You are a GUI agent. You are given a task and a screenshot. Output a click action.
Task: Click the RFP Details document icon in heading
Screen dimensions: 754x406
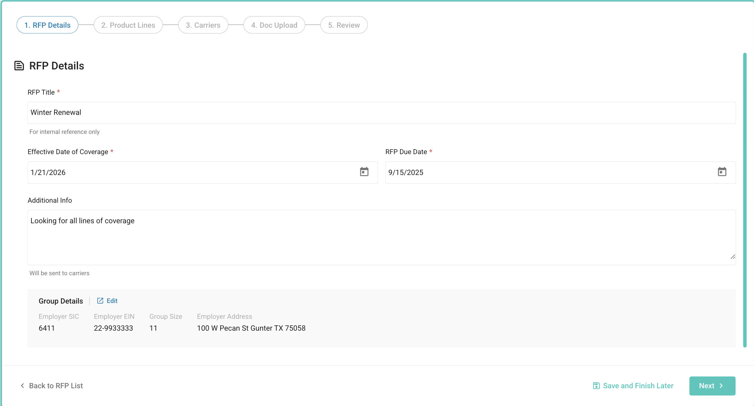(19, 66)
